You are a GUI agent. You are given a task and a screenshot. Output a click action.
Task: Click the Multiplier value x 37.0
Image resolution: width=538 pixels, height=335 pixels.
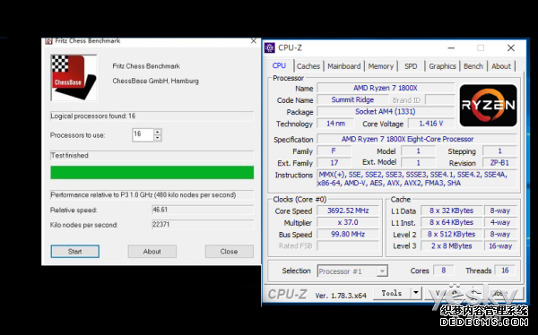348,222
